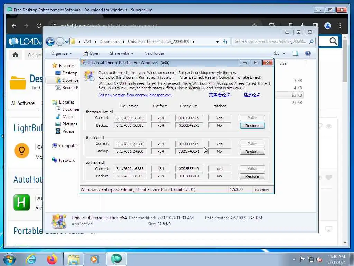Click the Explorer Back arrow button
Screen dimensions: 354x266
[50, 42]
